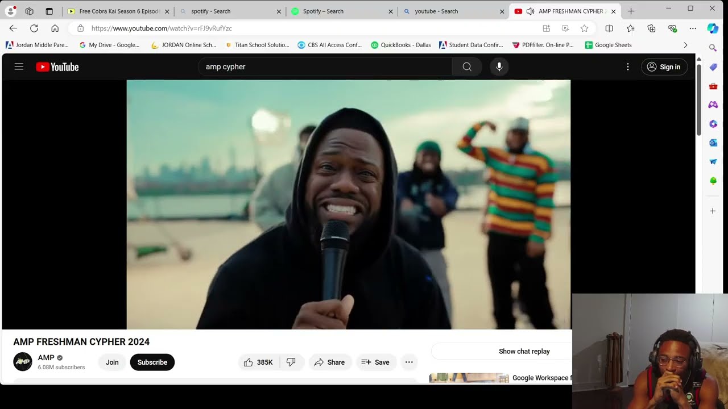Screen dimensions: 728x409
Task: Switch to the youtube - Search tab
Action: 453,11
